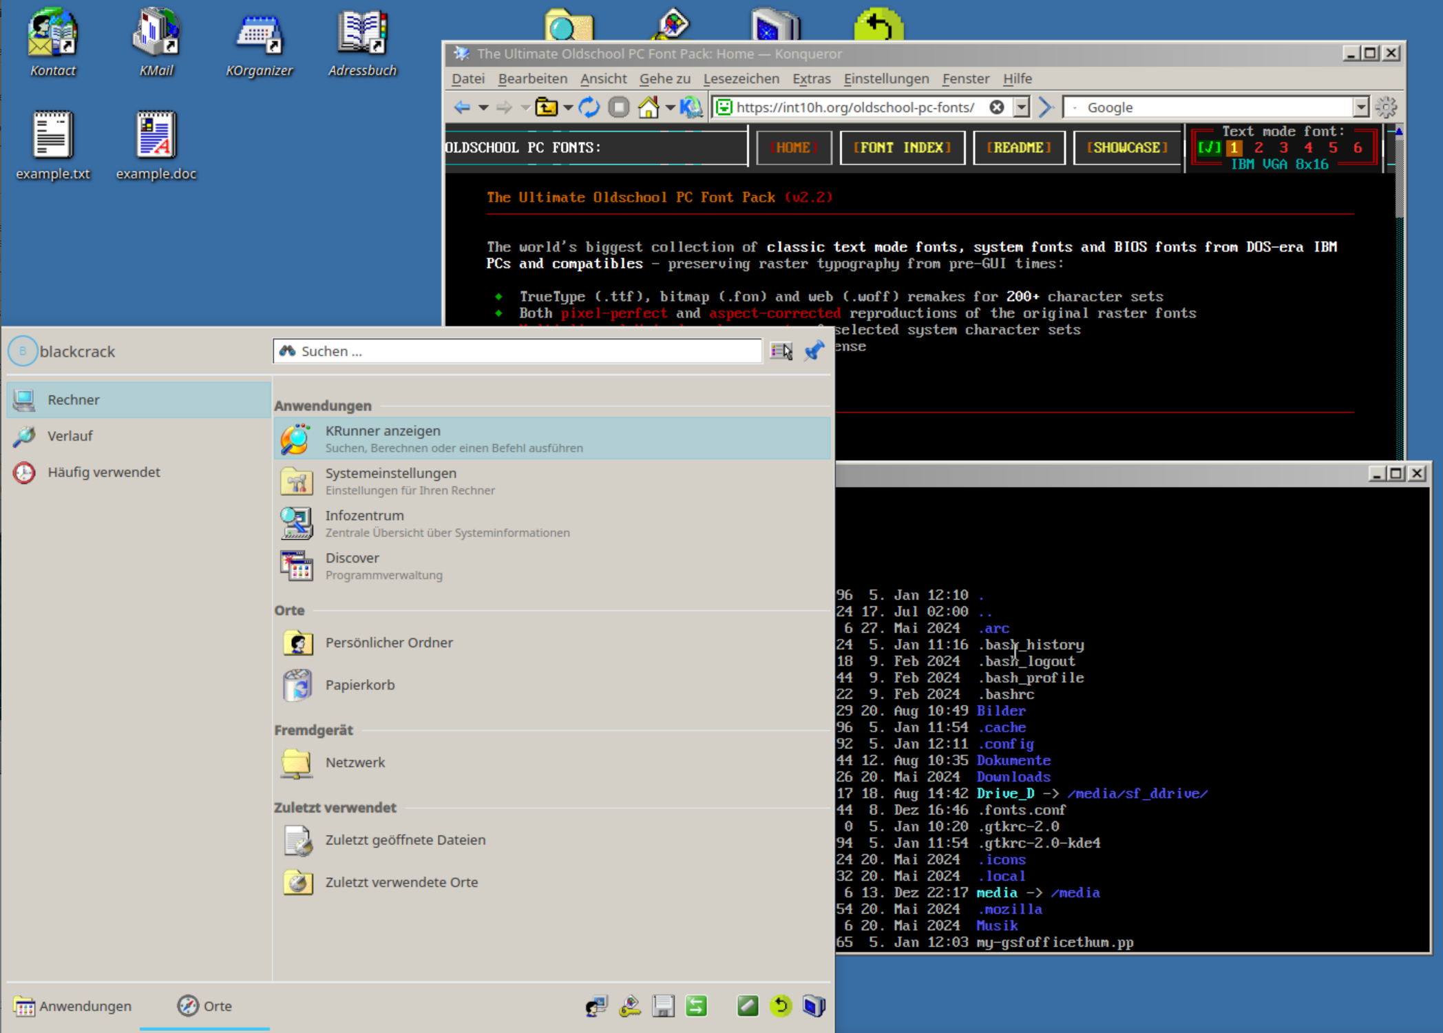Click the Stop loading icon in Konqueror
1443x1033 pixels.
tap(619, 107)
